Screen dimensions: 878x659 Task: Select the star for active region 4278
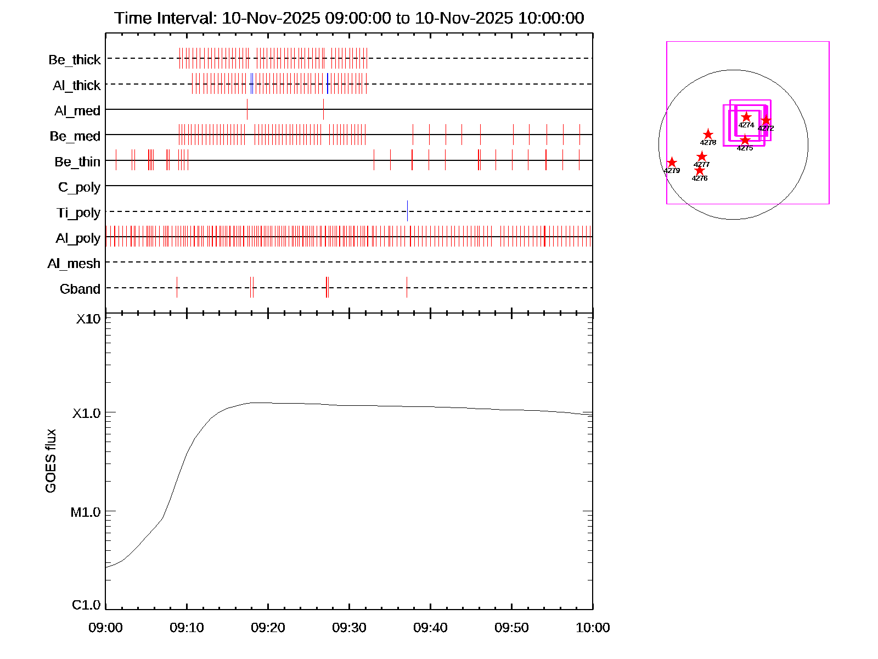coord(708,135)
